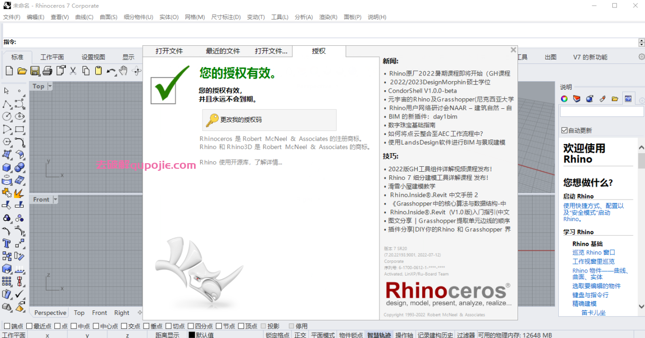
Task: Enable the 交点 osnap checkbox
Action: point(123,326)
